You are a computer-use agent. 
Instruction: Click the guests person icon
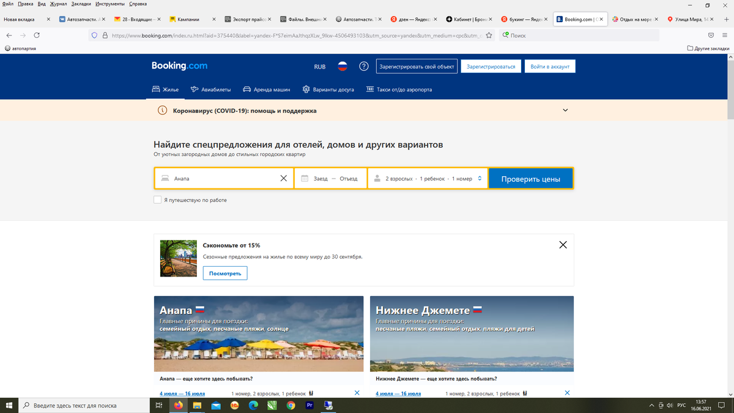click(x=377, y=179)
